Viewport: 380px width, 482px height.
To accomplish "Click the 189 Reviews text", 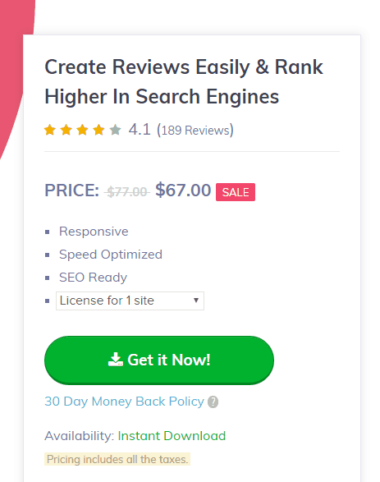I will tap(195, 131).
